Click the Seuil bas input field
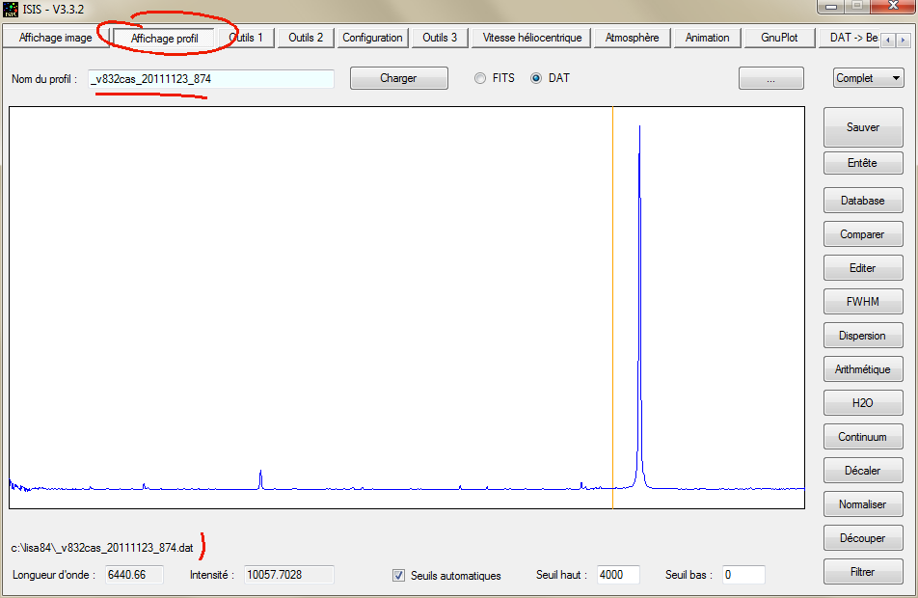 [742, 575]
